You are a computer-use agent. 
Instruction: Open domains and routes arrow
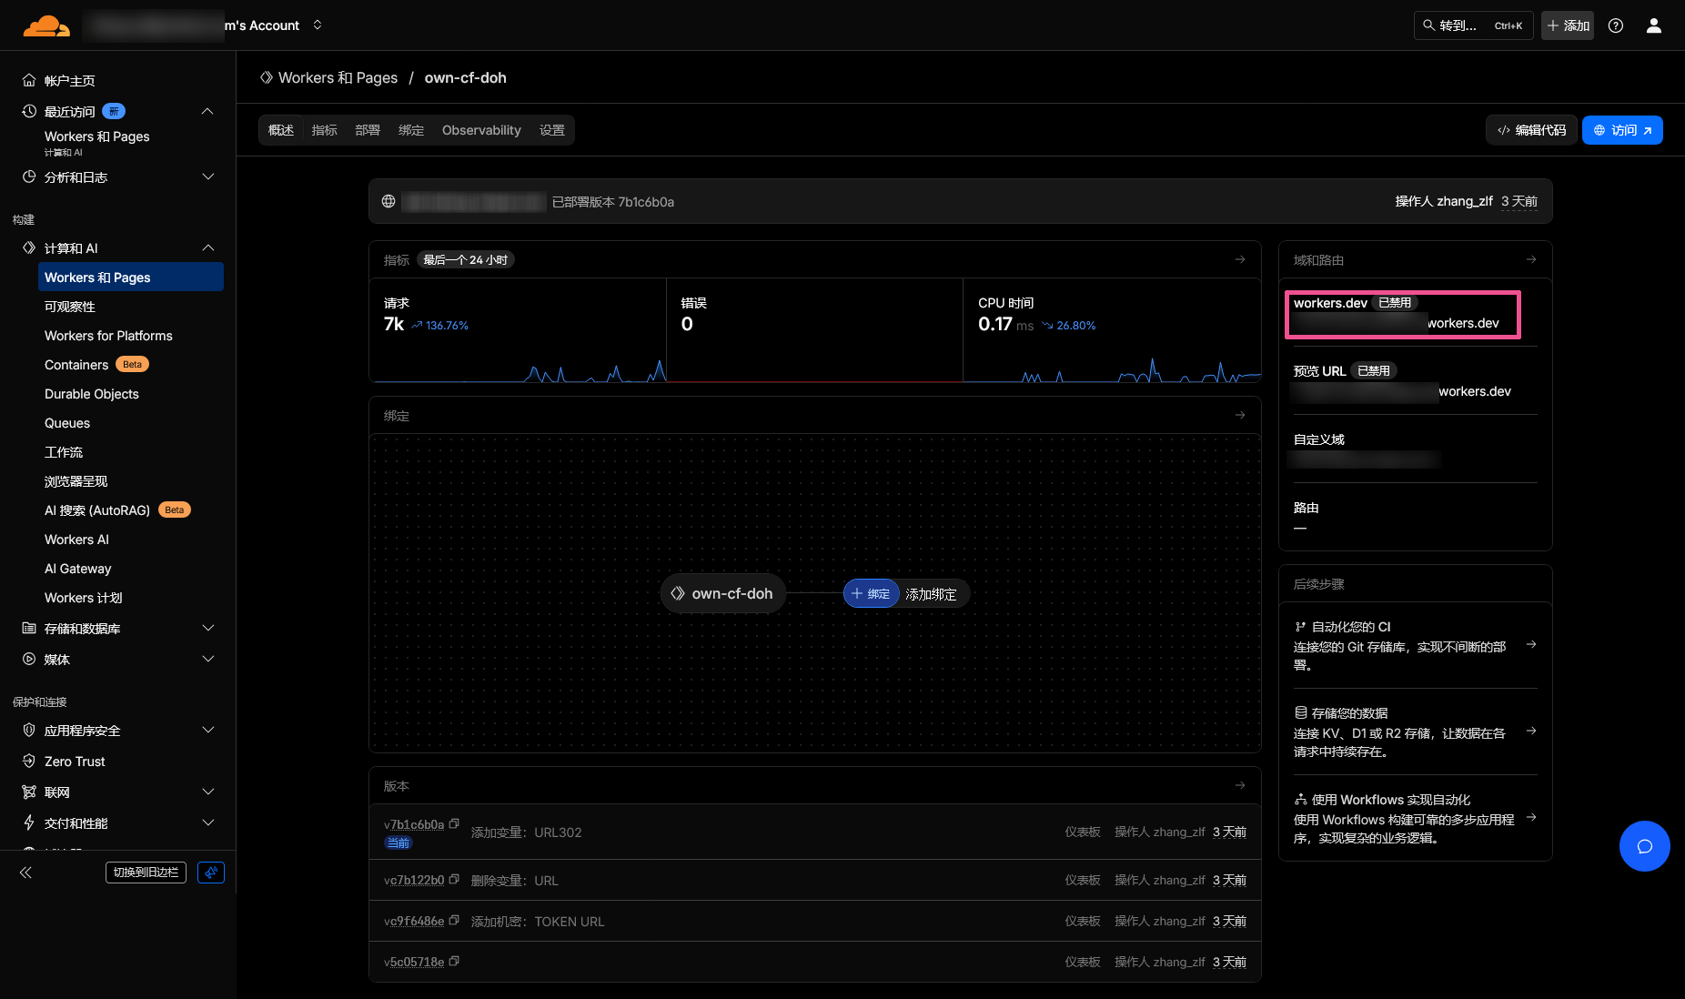[1531, 260]
